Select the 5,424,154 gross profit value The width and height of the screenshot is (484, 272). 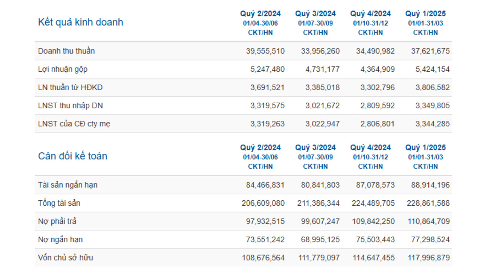(x=430, y=69)
